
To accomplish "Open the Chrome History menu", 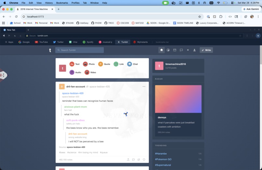I will tap(49, 3).
